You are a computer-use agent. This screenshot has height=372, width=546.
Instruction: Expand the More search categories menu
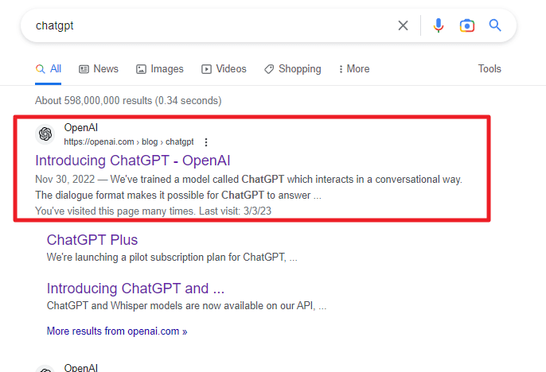[353, 69]
